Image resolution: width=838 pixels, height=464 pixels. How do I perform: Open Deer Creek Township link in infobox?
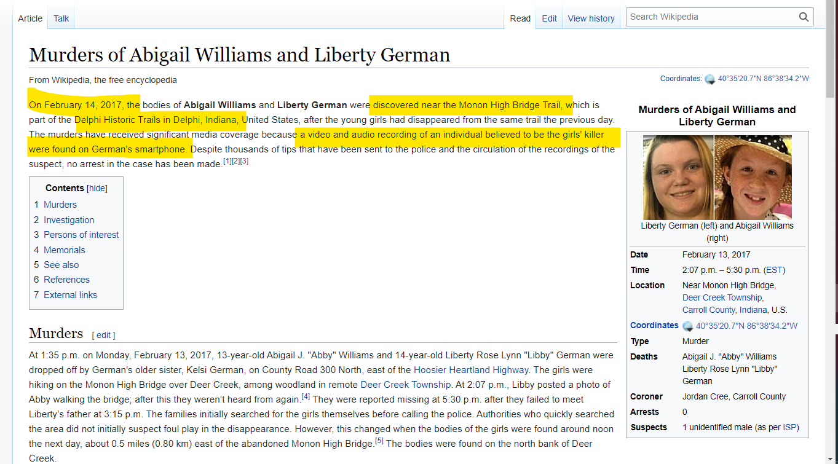tap(722, 297)
